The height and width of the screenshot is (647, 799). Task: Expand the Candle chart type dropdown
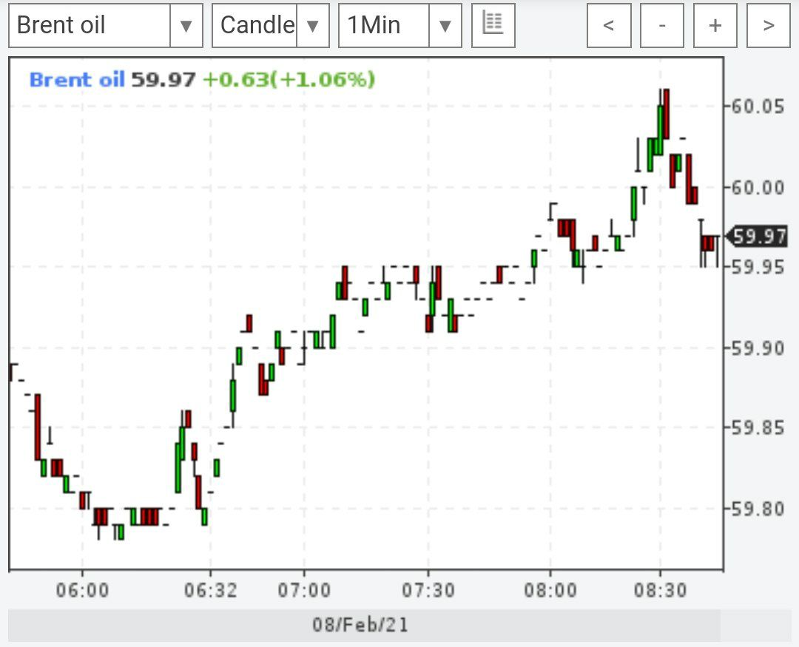pyautogui.click(x=270, y=25)
